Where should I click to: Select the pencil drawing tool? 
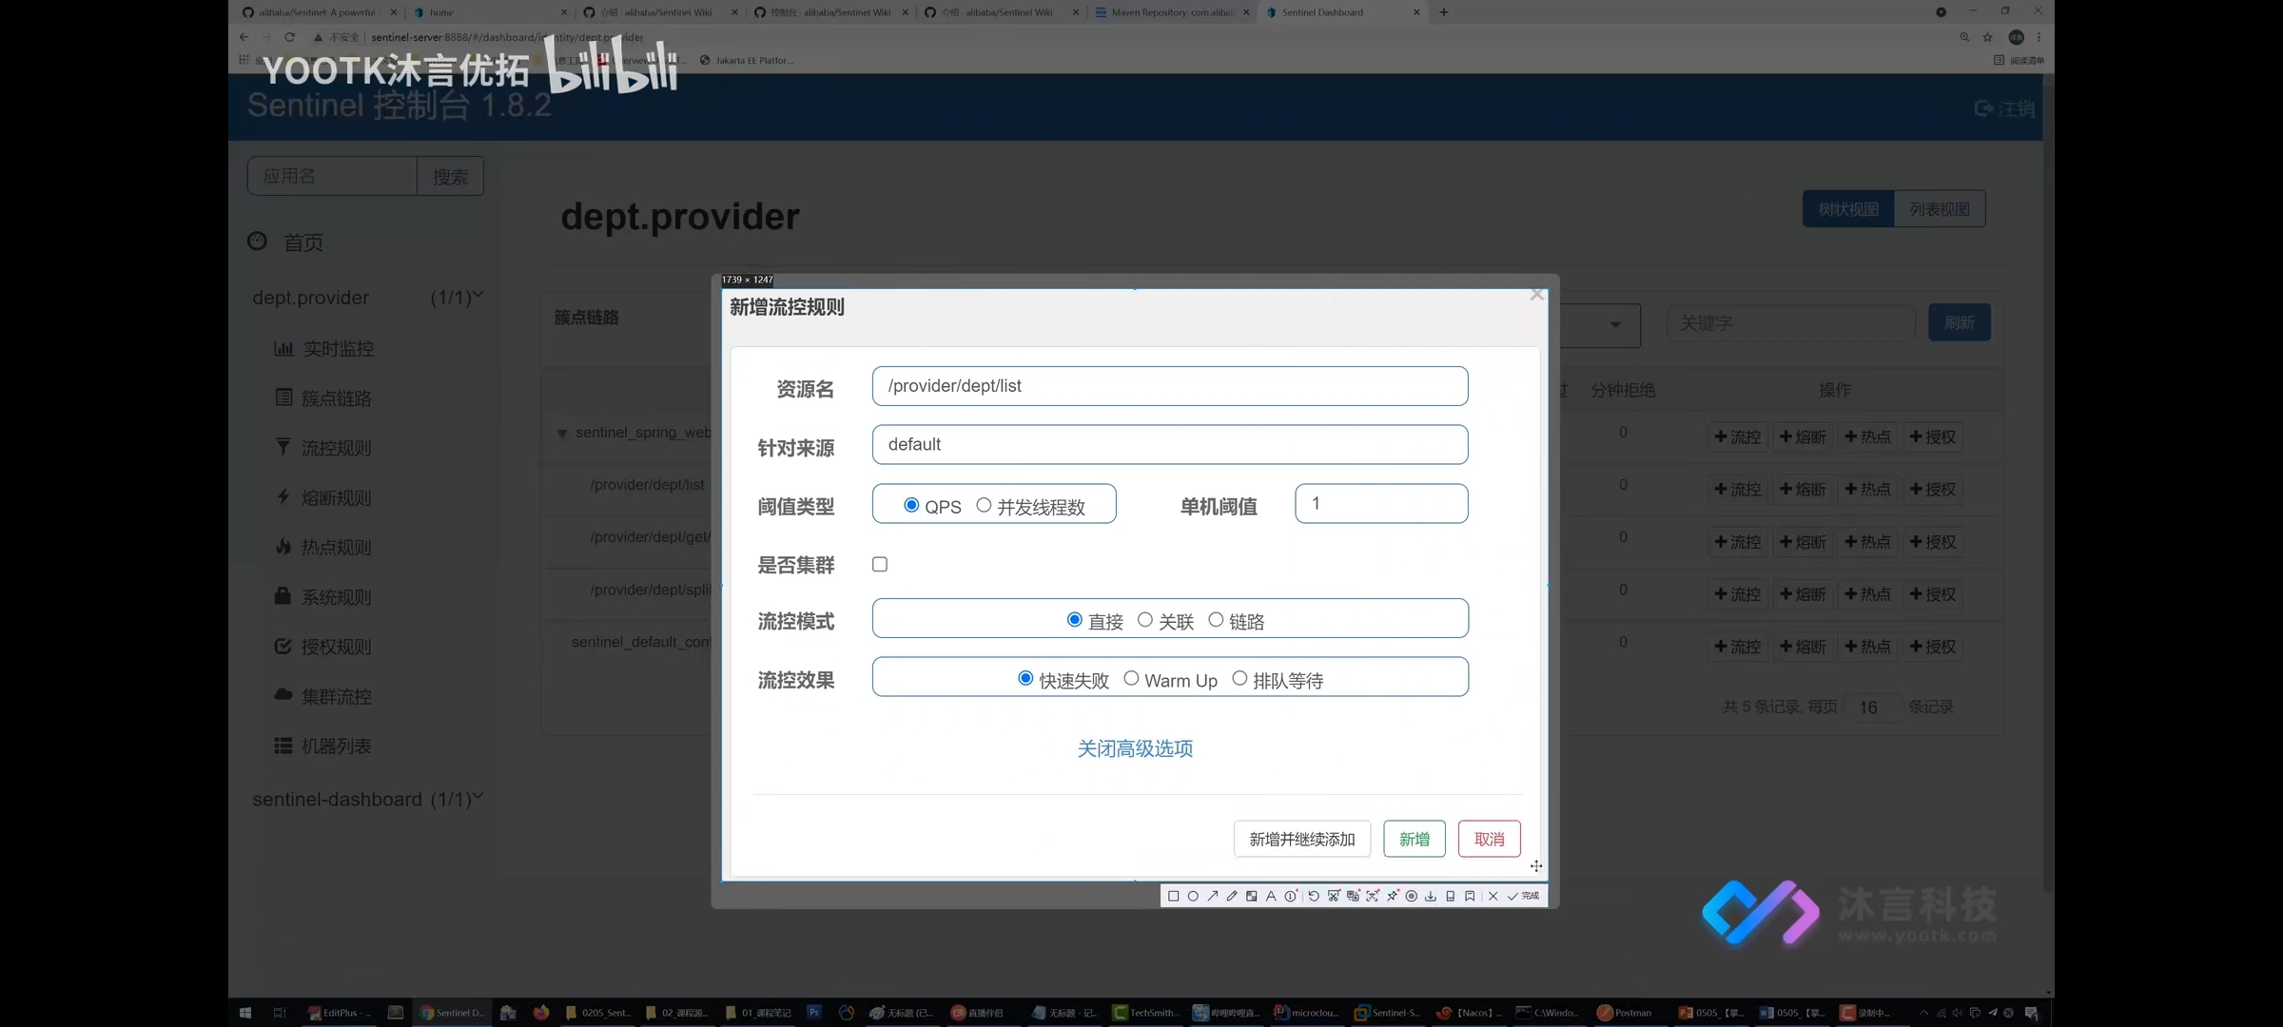point(1232,896)
